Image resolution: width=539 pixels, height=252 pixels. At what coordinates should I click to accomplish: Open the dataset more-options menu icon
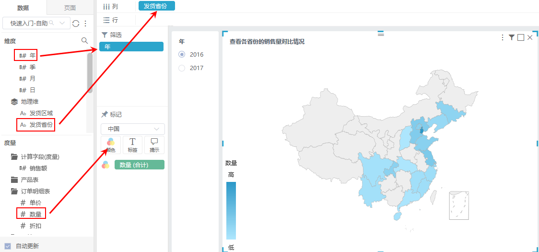coord(85,24)
